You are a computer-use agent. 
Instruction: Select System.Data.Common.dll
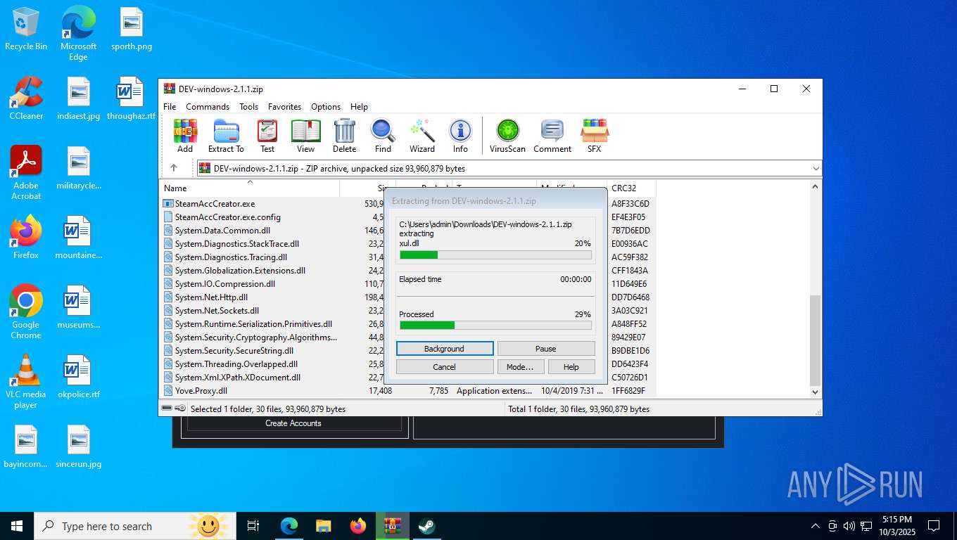click(222, 231)
